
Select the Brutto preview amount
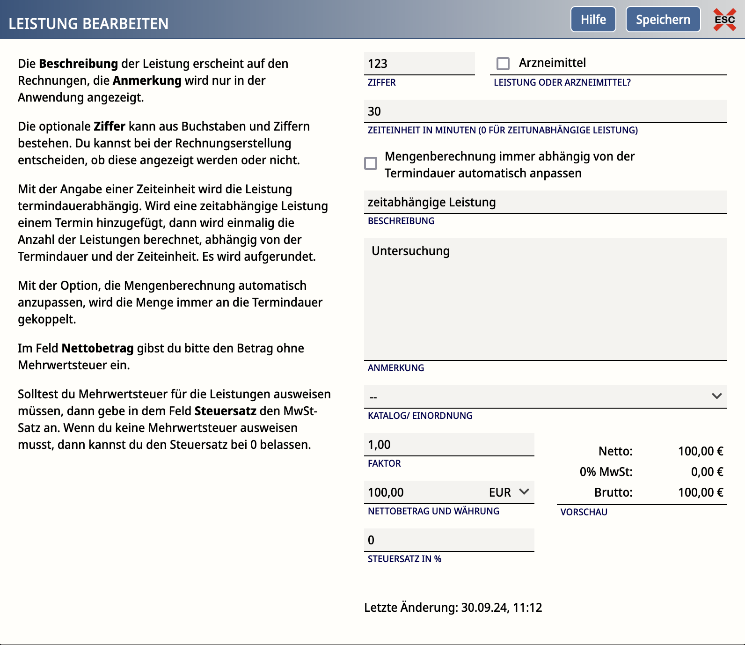pos(701,492)
